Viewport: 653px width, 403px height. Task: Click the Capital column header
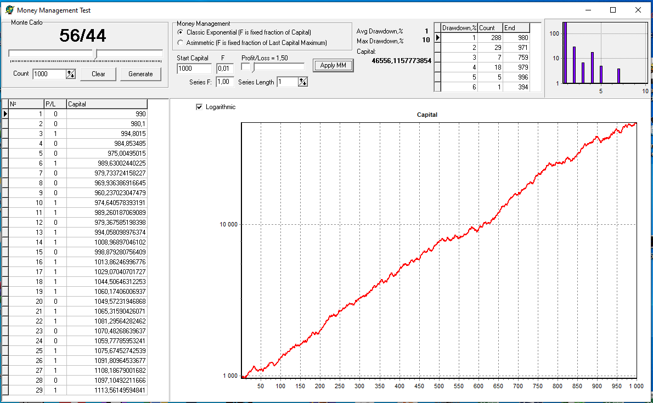(106, 104)
